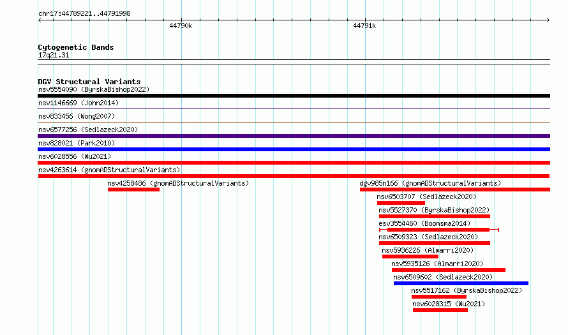The image size is (568, 335).
Task: Click the 44790k ruler position label
Action: pyautogui.click(x=181, y=26)
